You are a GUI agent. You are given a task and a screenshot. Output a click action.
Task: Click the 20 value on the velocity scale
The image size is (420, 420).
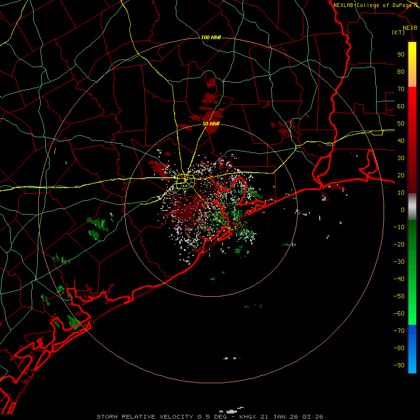coord(401,175)
